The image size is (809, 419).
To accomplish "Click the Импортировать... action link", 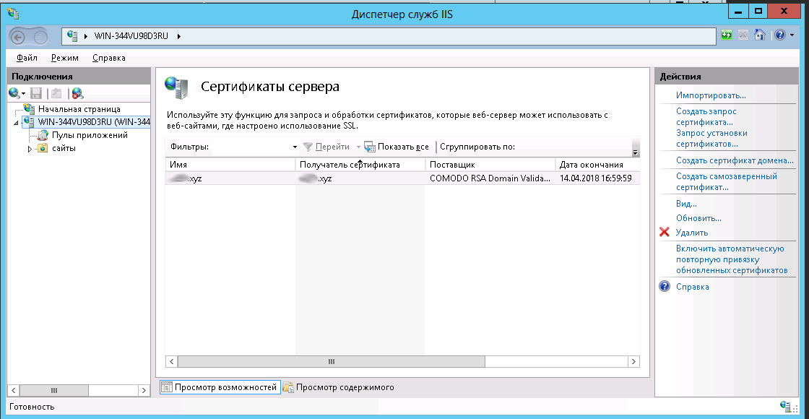I will point(711,95).
